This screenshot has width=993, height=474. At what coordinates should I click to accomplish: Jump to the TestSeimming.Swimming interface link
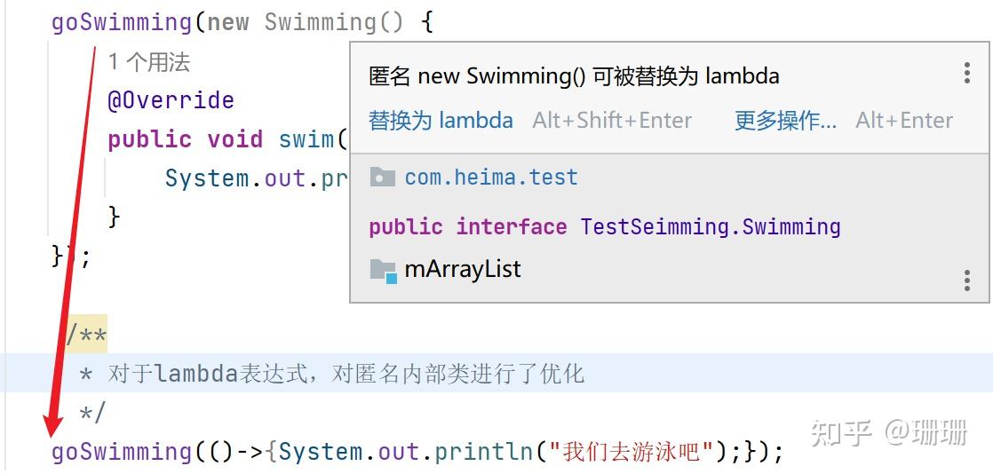click(710, 226)
